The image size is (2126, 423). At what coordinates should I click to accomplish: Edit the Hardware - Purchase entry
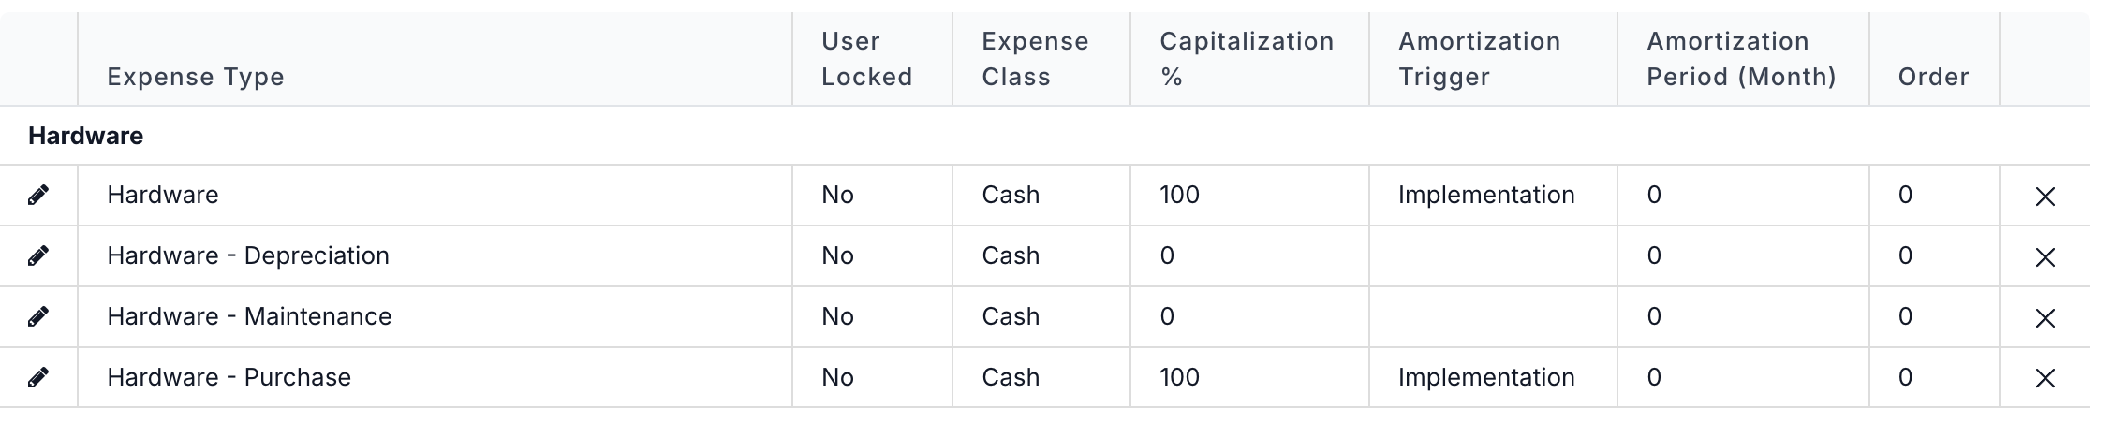click(38, 377)
